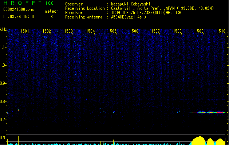229x145 pixels.
Task: Click the HROFFT 1.0.0 title text
Action: click(x=28, y=3)
